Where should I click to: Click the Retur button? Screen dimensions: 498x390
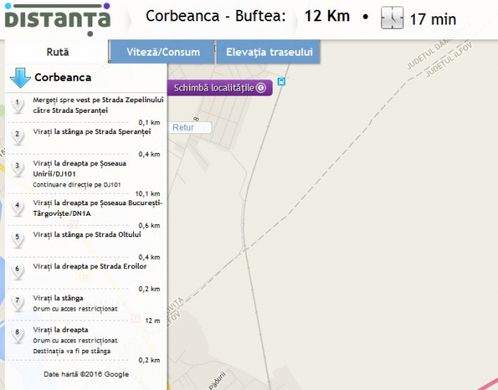point(183,128)
